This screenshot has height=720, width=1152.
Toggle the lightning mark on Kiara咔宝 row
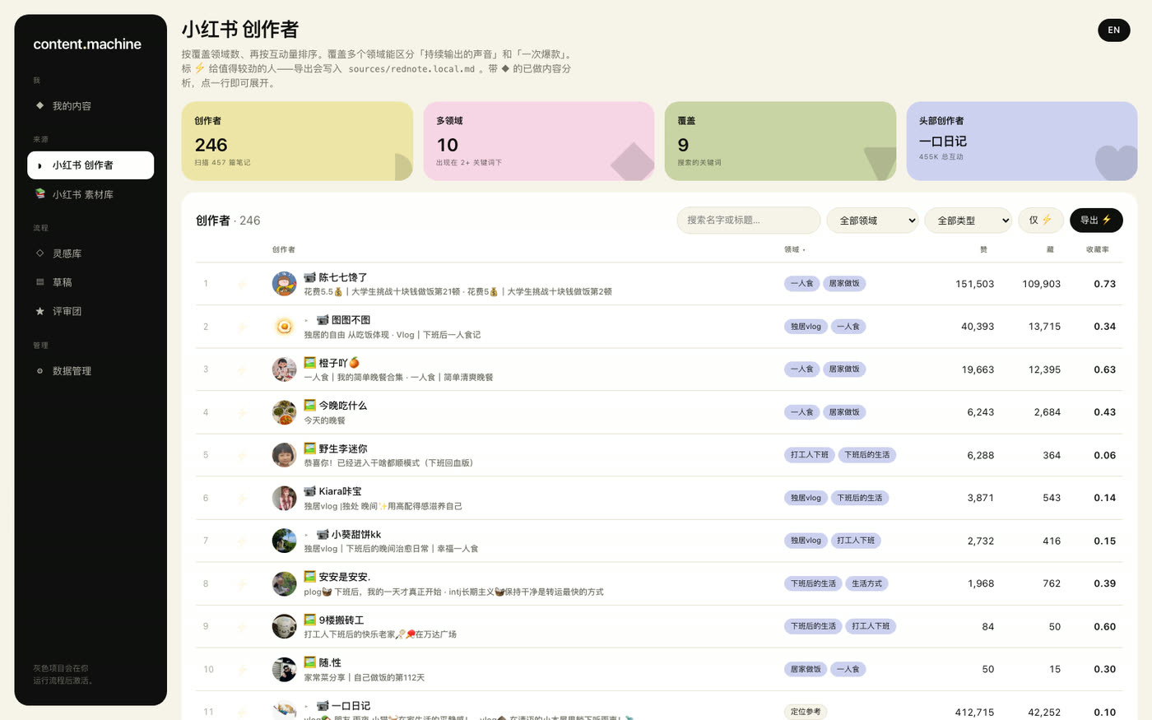pos(242,498)
